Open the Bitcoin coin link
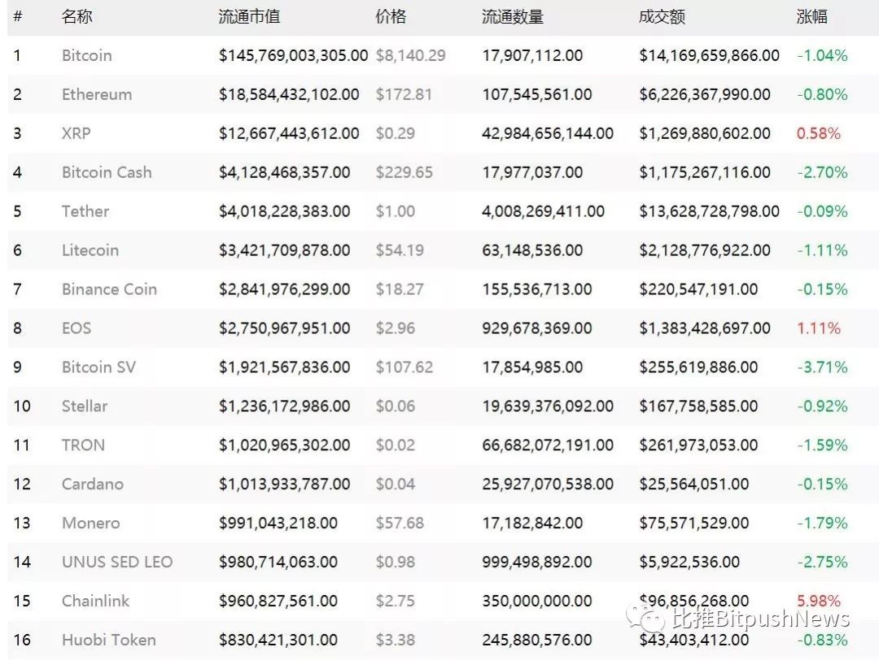 click(87, 55)
